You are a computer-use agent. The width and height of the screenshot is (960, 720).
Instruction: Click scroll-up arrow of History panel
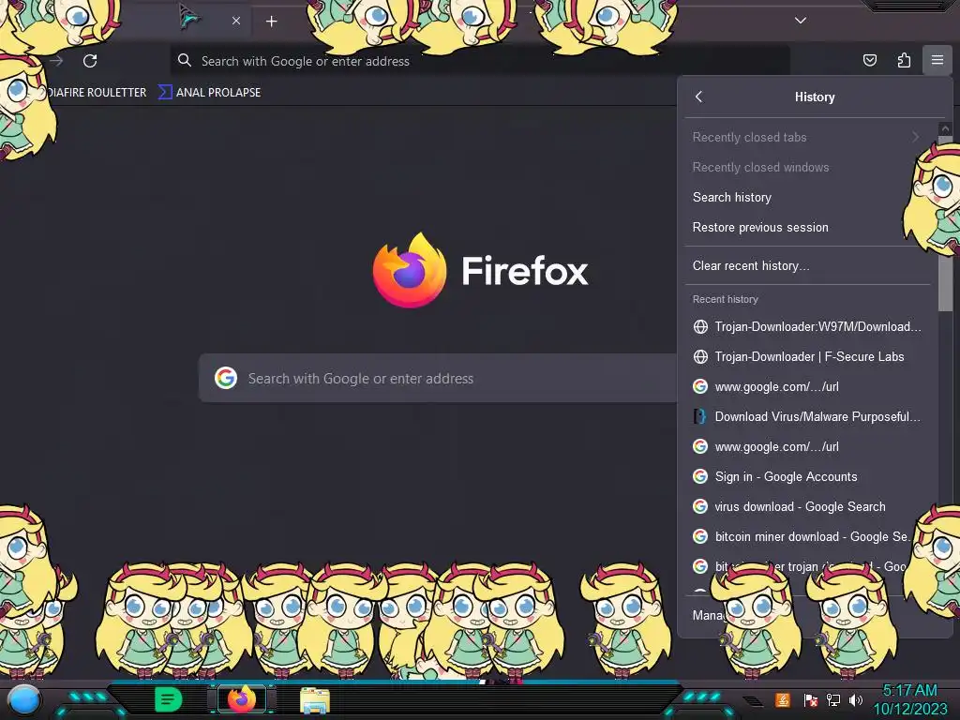945,128
